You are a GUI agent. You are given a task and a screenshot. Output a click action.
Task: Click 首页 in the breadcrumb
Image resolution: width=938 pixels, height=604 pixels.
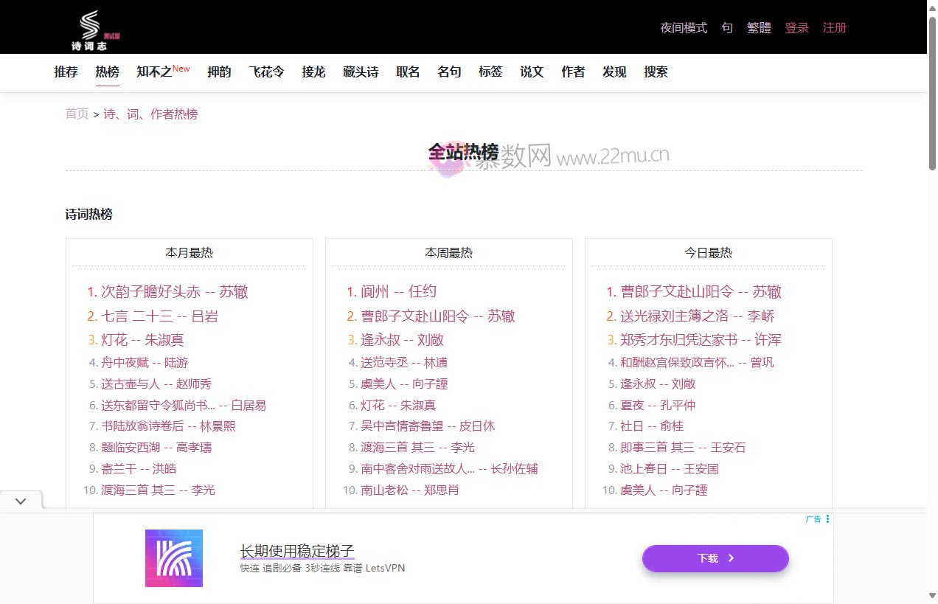click(x=77, y=114)
